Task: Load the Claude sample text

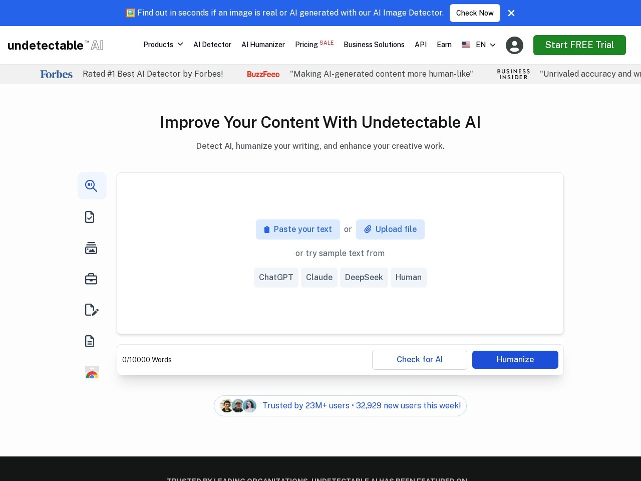Action: pos(319,278)
